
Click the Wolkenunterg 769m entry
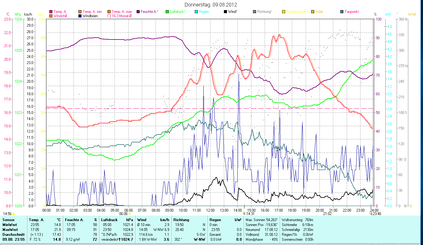click(297, 220)
